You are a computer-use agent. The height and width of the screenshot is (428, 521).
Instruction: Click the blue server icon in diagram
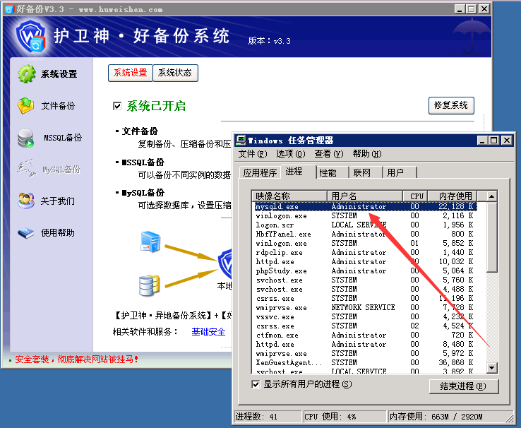(150, 242)
